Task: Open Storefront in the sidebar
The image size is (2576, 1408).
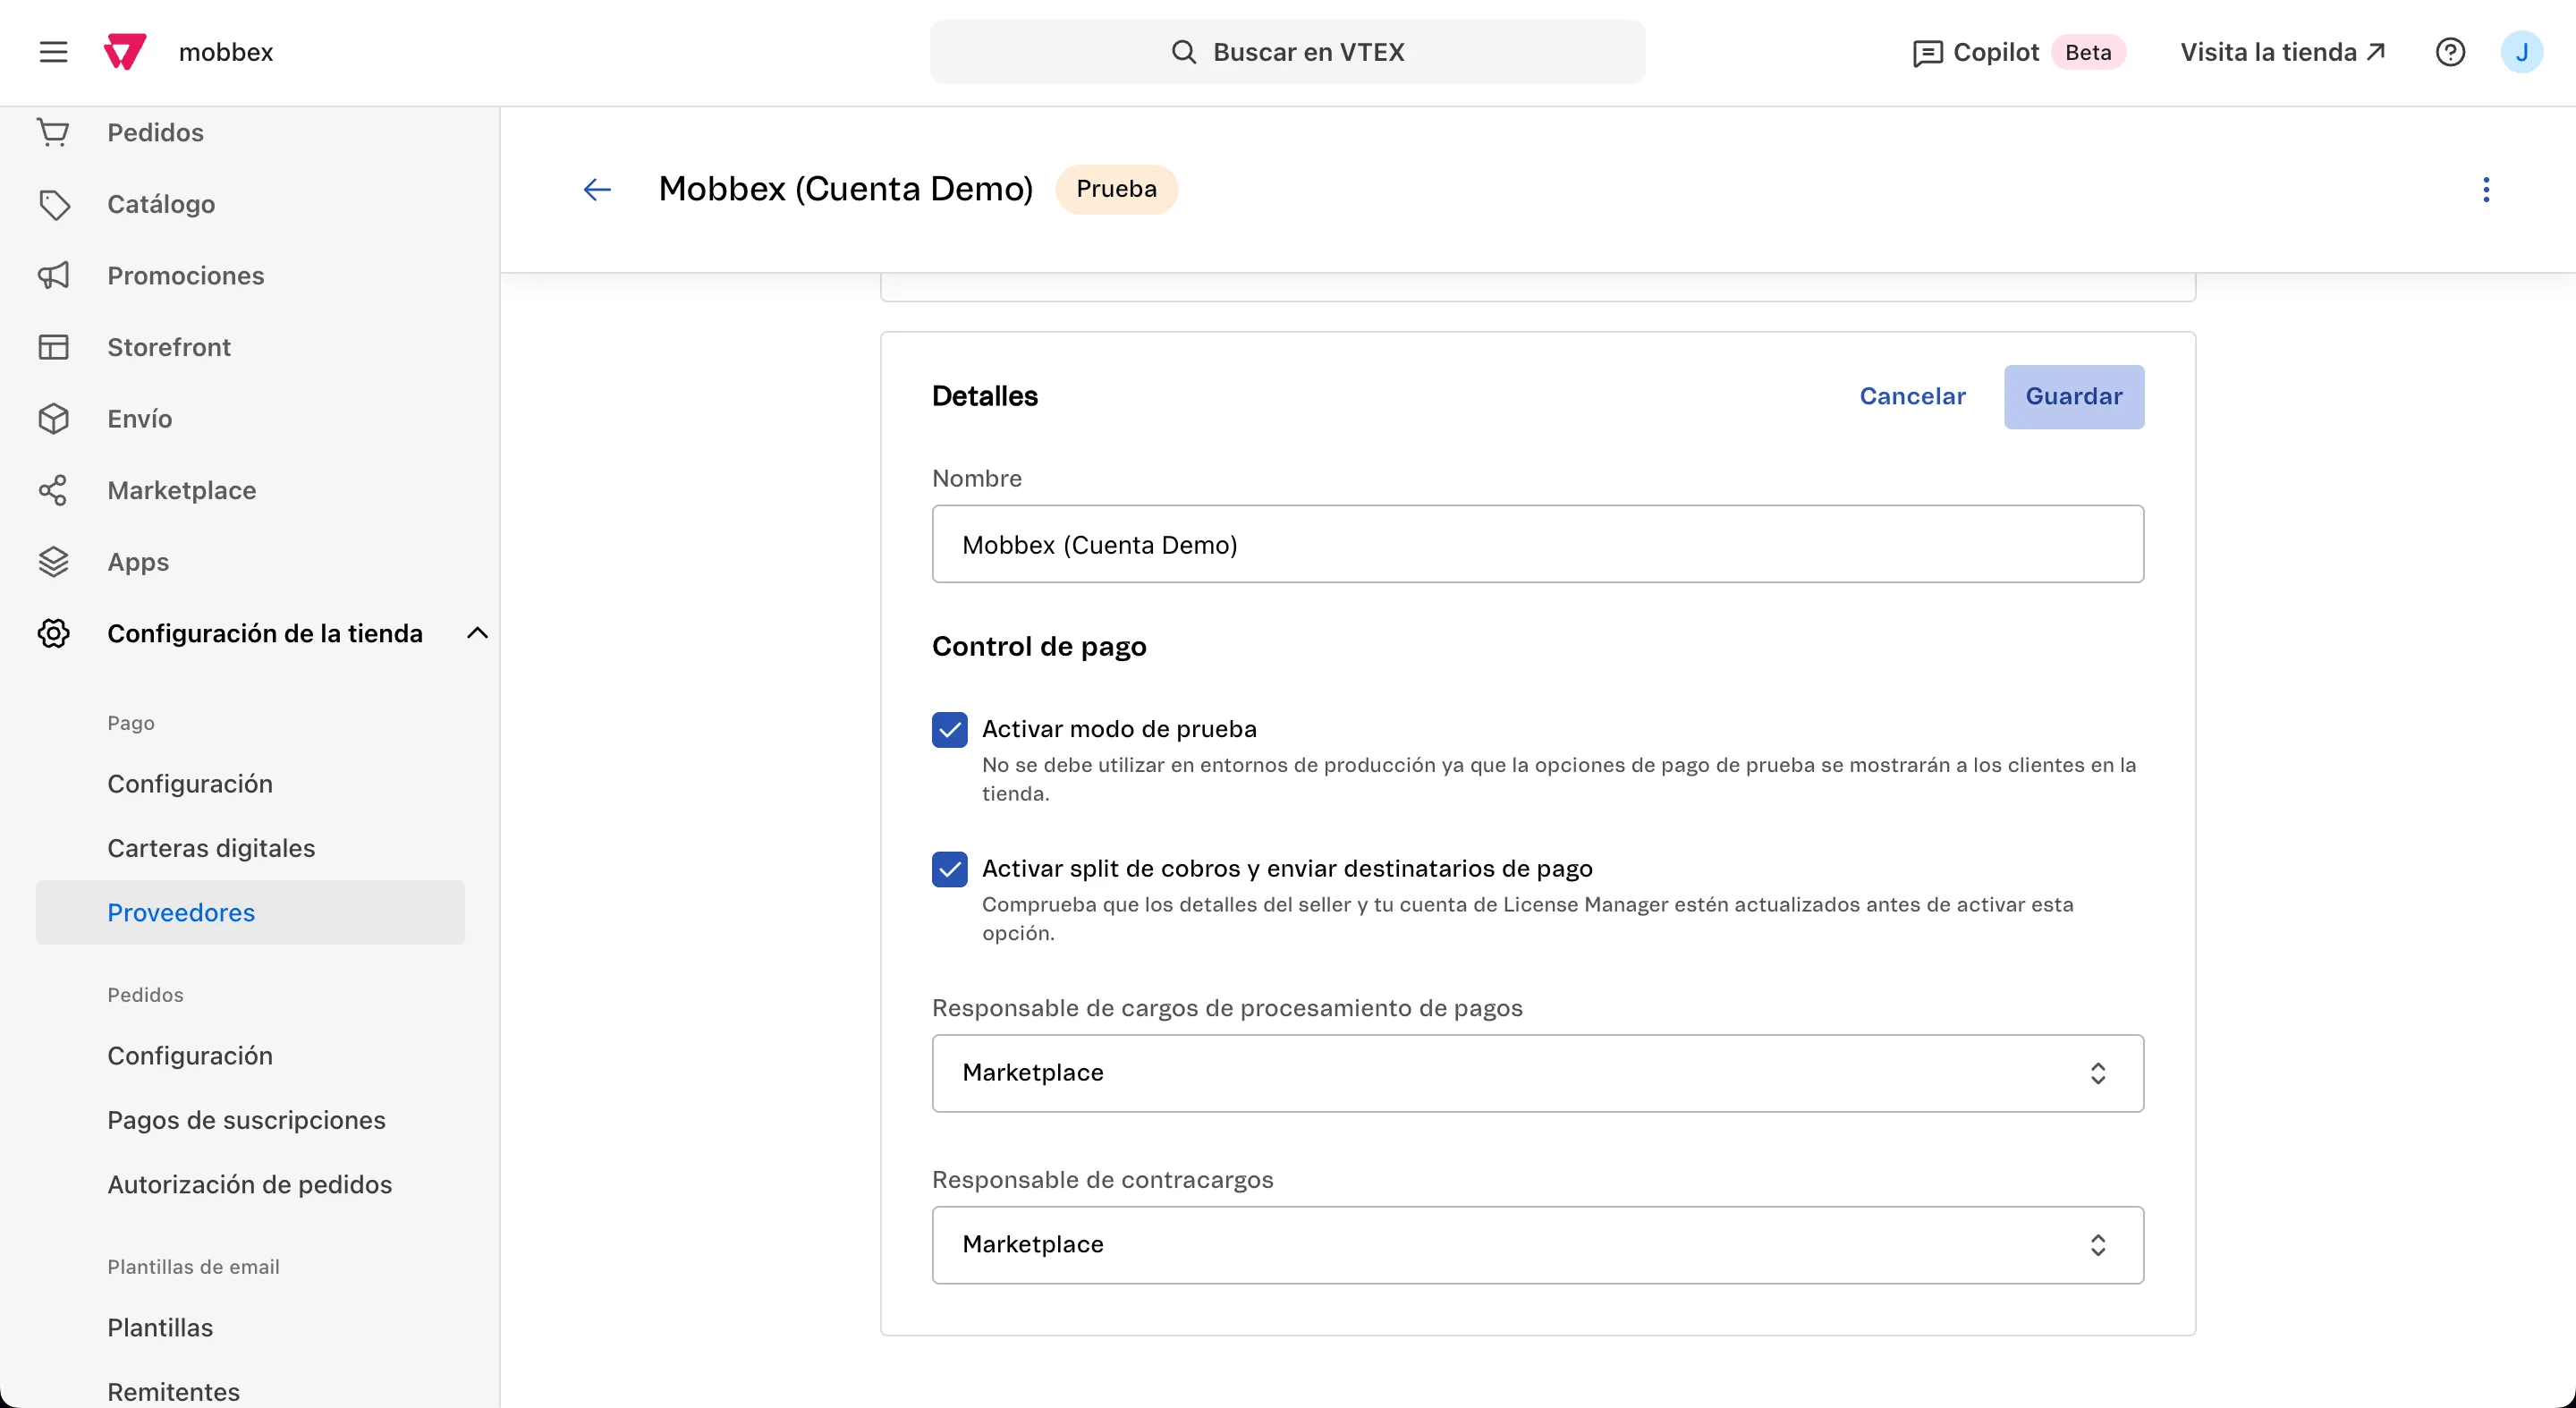Action: click(x=169, y=347)
